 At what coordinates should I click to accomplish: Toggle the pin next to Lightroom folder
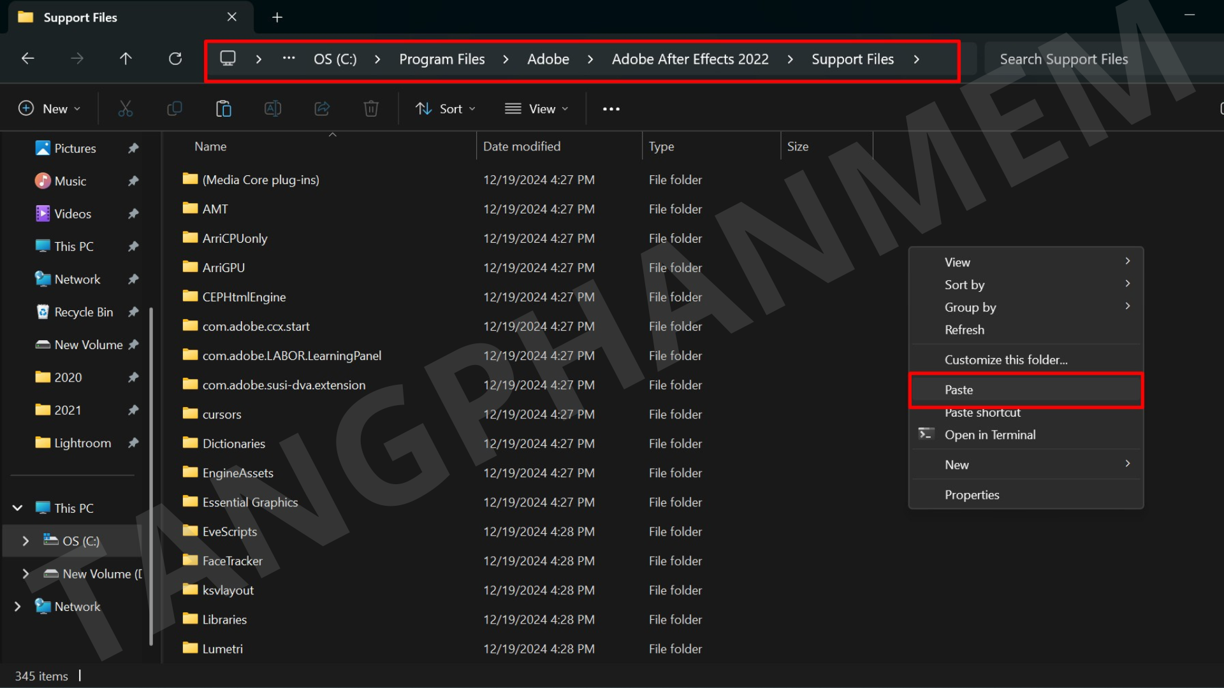133,443
